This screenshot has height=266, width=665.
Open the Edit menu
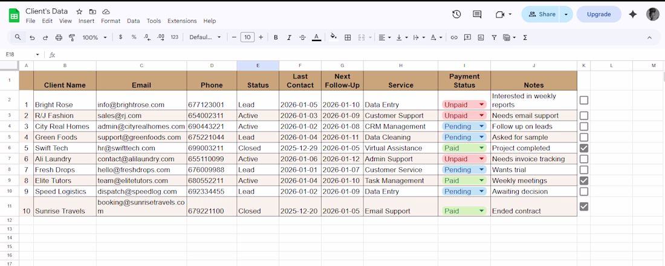coord(47,21)
